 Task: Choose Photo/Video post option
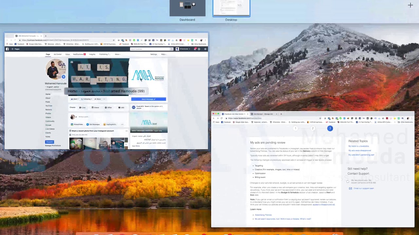pyautogui.click(x=77, y=124)
